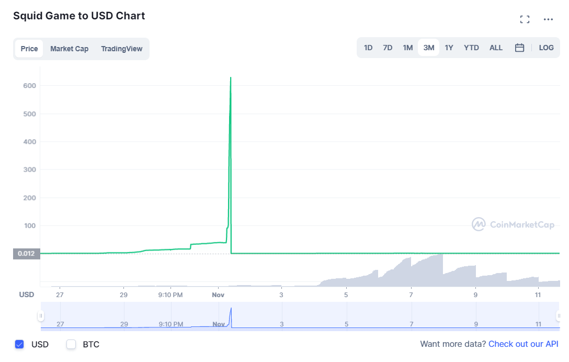Click the Squid Game to USD Chart heading
569x362 pixels.
click(79, 16)
